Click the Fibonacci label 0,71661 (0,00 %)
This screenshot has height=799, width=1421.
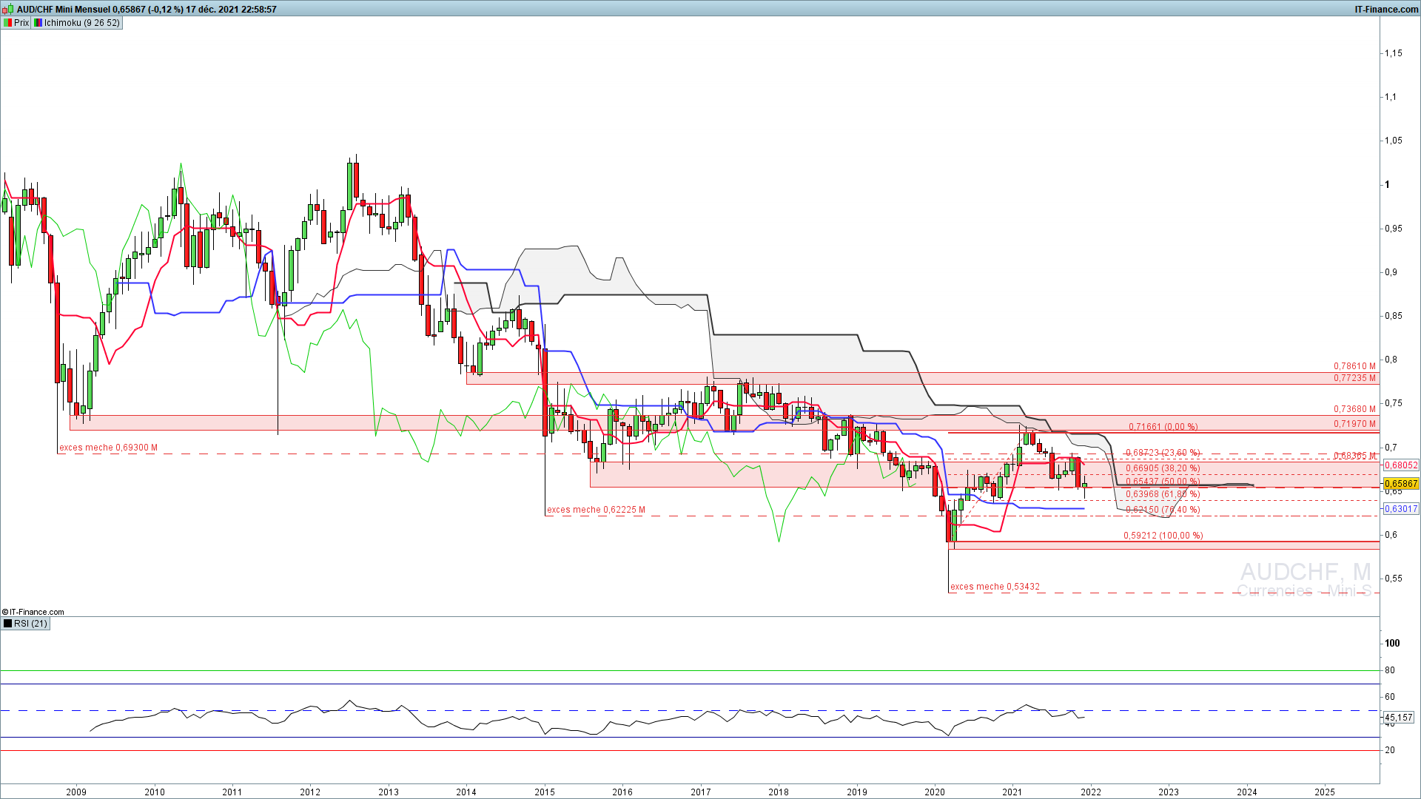tap(1163, 427)
